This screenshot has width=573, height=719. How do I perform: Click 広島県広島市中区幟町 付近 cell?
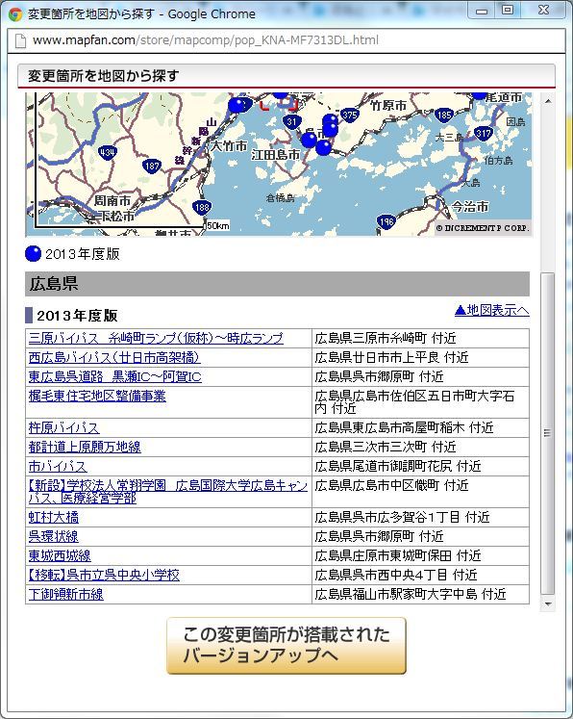point(420,492)
